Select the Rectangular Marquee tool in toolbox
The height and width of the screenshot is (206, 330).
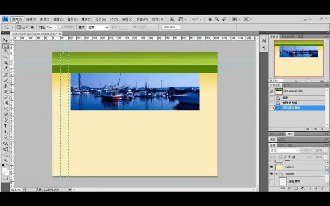coord(6,46)
